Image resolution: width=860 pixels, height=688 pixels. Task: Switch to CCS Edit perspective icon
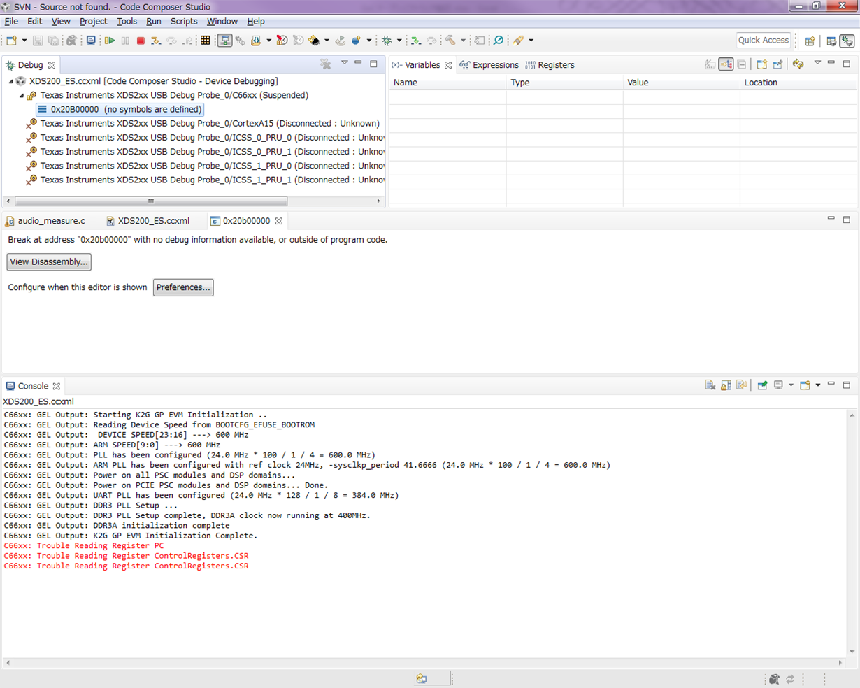point(831,41)
